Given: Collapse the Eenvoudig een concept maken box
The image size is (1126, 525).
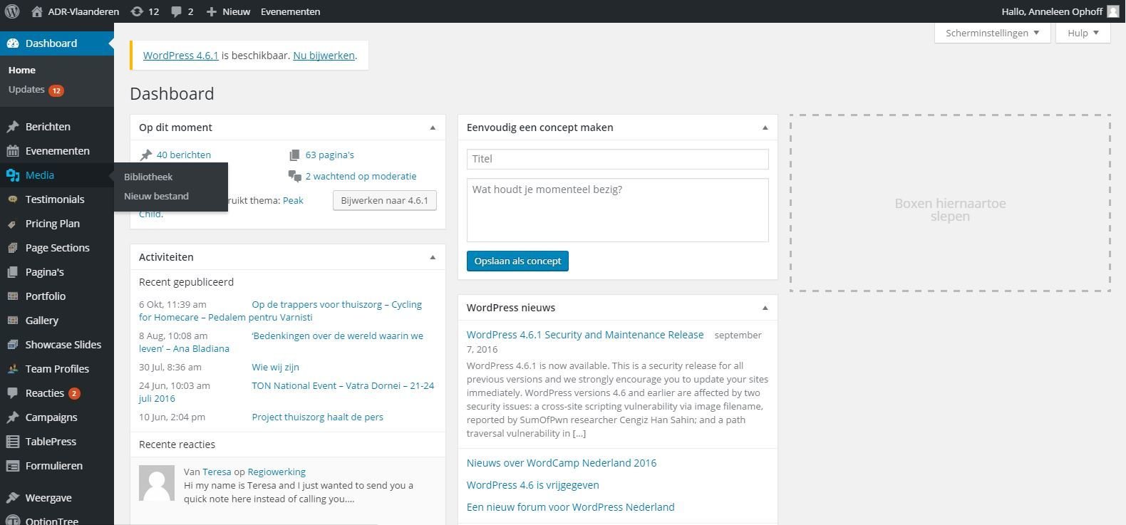Looking at the screenshot, I should pos(765,128).
